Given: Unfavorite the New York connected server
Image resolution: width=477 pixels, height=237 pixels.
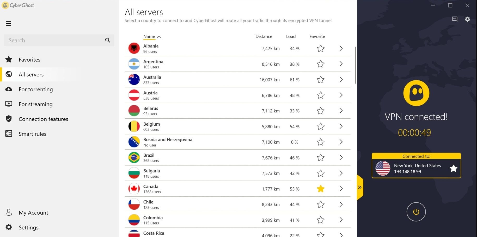Looking at the screenshot, I should point(454,168).
